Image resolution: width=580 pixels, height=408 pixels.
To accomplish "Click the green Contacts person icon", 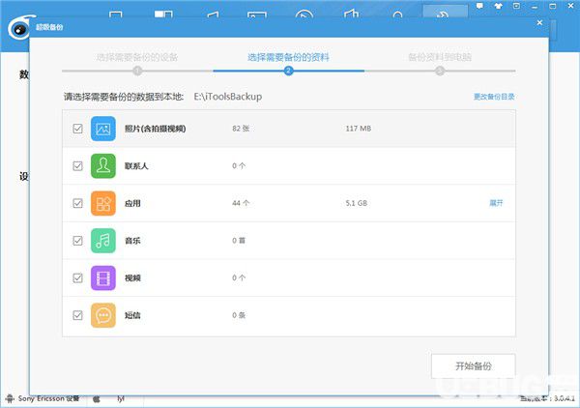I will (x=103, y=165).
